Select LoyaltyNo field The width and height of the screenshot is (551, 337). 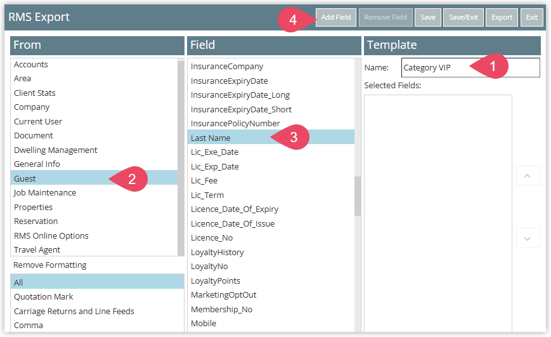(271, 267)
